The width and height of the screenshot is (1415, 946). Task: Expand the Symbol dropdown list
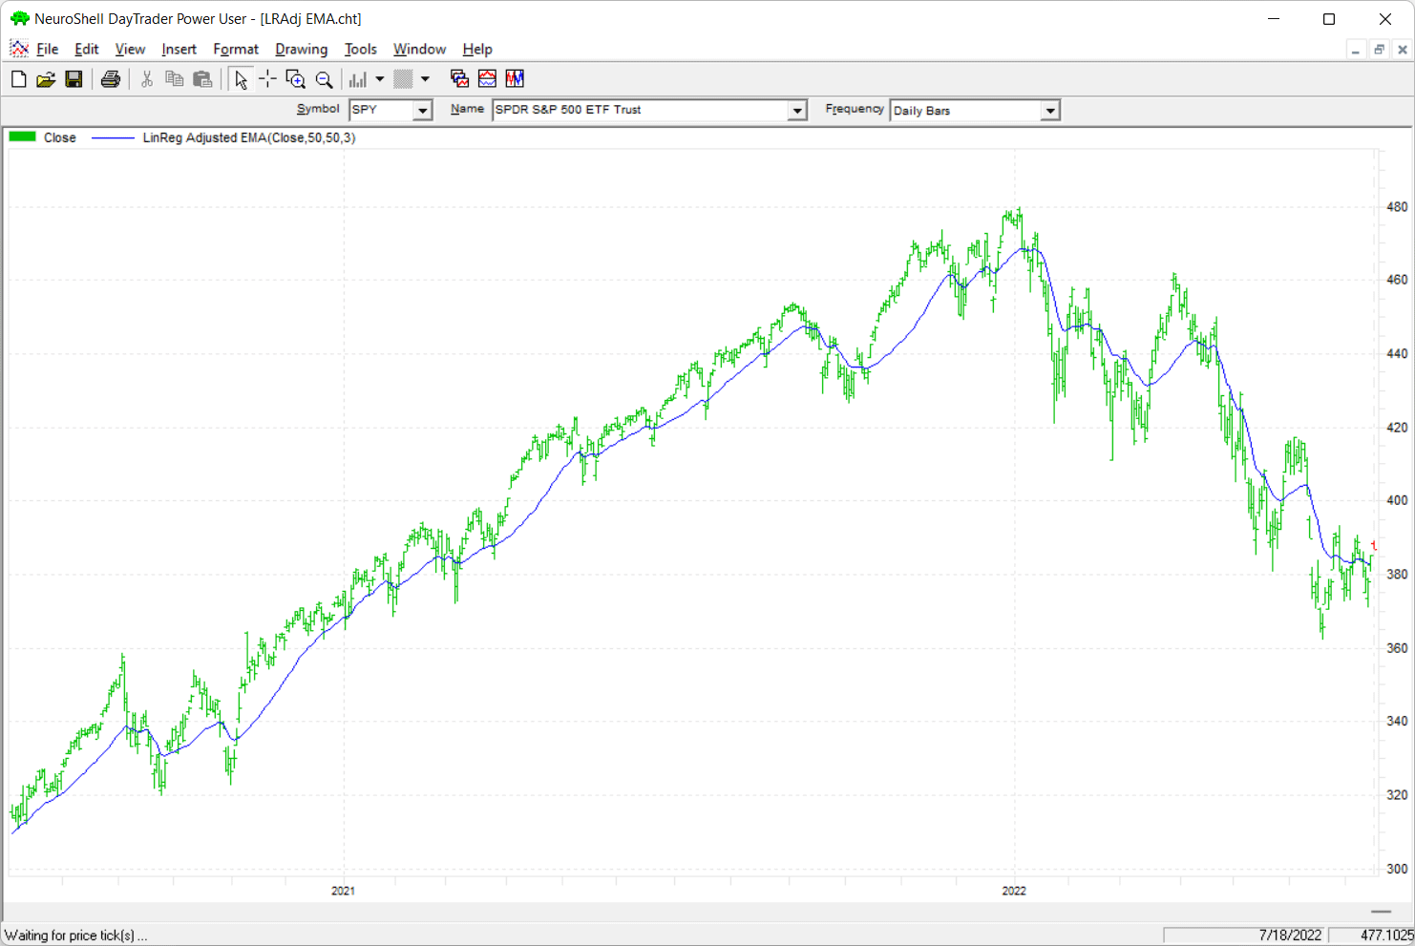click(x=422, y=111)
